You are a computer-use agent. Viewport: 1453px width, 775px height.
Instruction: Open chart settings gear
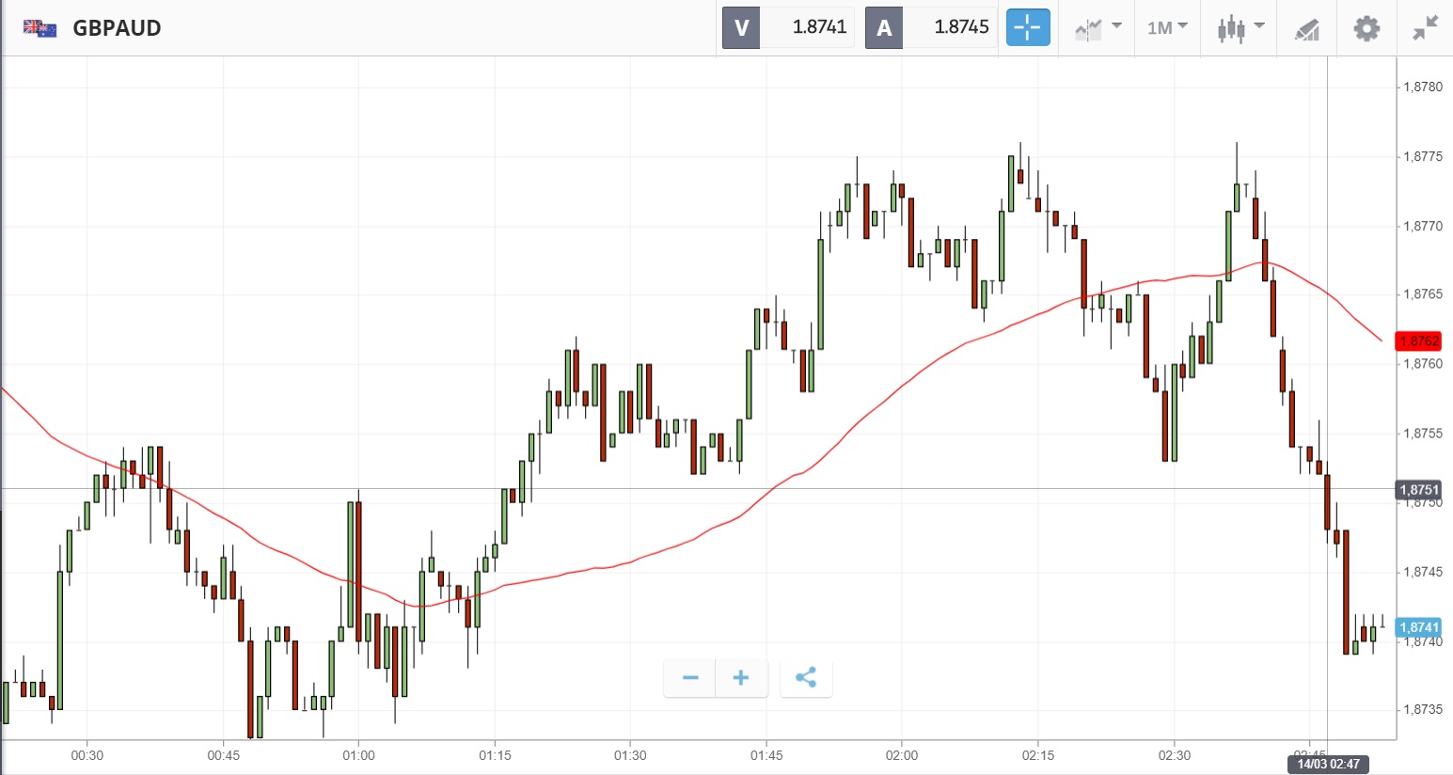[1366, 28]
